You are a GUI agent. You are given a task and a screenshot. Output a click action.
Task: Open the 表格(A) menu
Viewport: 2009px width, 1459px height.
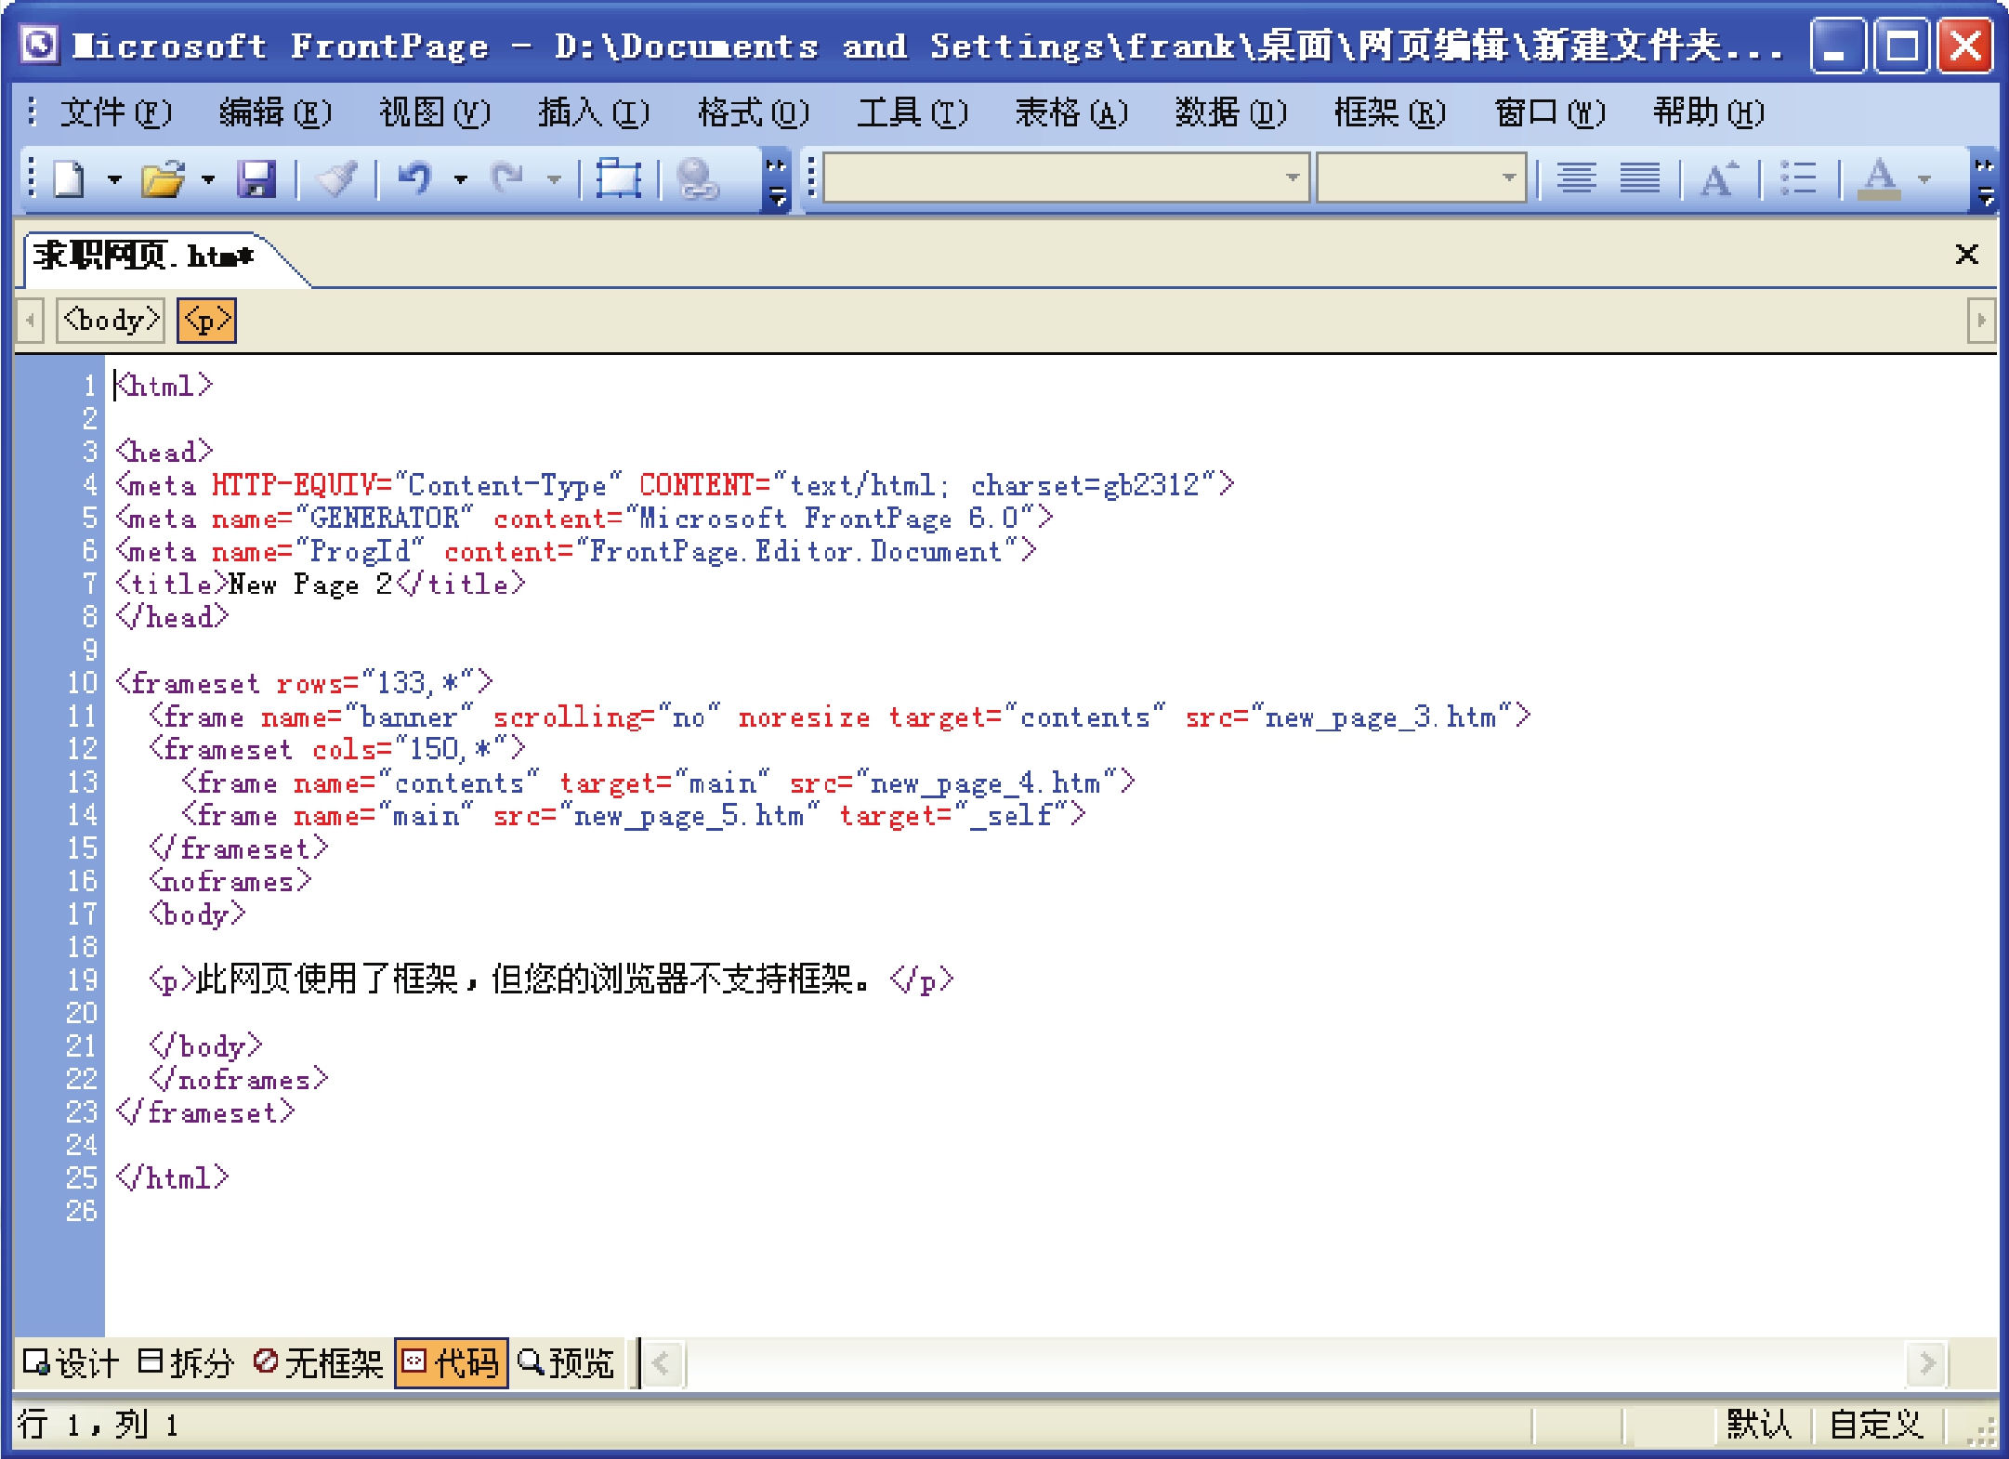pos(1071,112)
